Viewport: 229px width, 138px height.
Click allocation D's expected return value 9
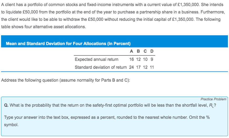[152, 59]
